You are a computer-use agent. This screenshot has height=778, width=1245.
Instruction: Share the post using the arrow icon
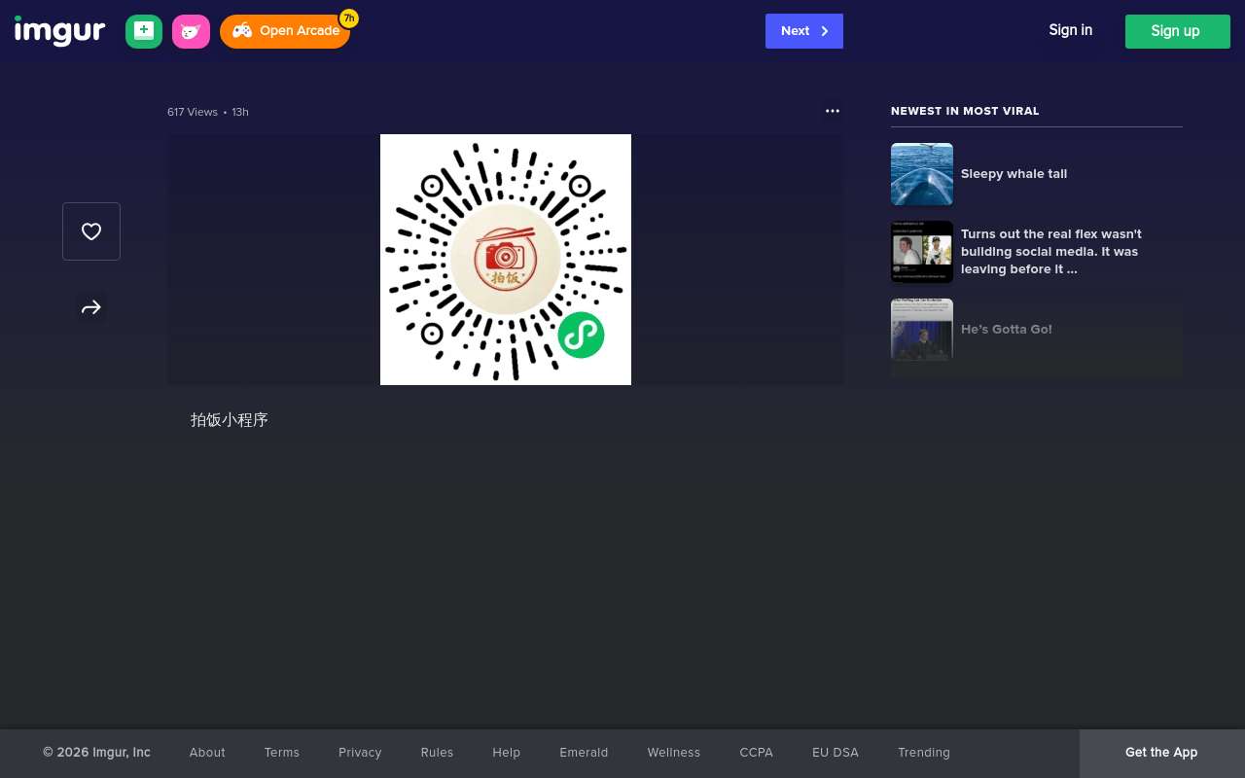click(x=91, y=307)
